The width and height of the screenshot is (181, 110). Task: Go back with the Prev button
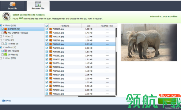[6, 101]
